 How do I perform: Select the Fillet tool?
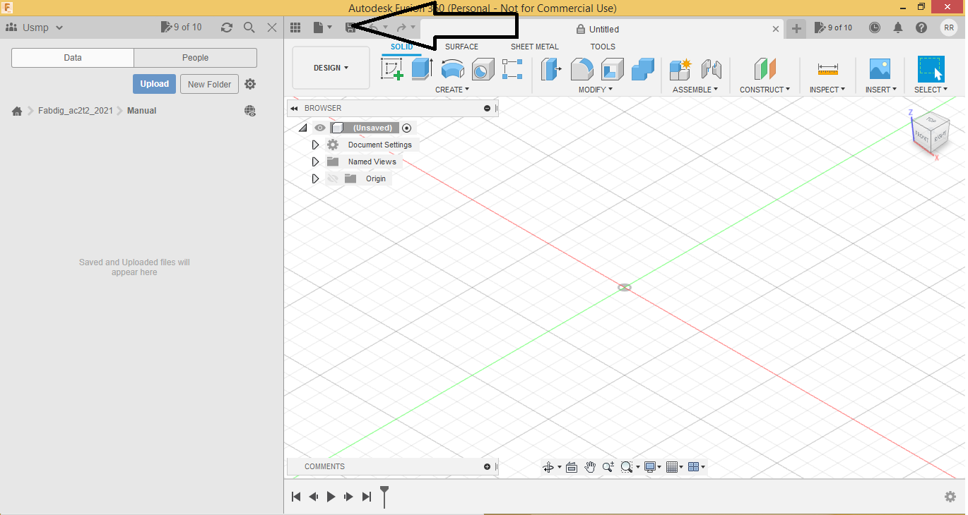[582, 69]
